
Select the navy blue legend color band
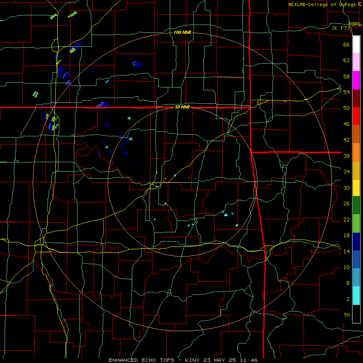coord(356,242)
